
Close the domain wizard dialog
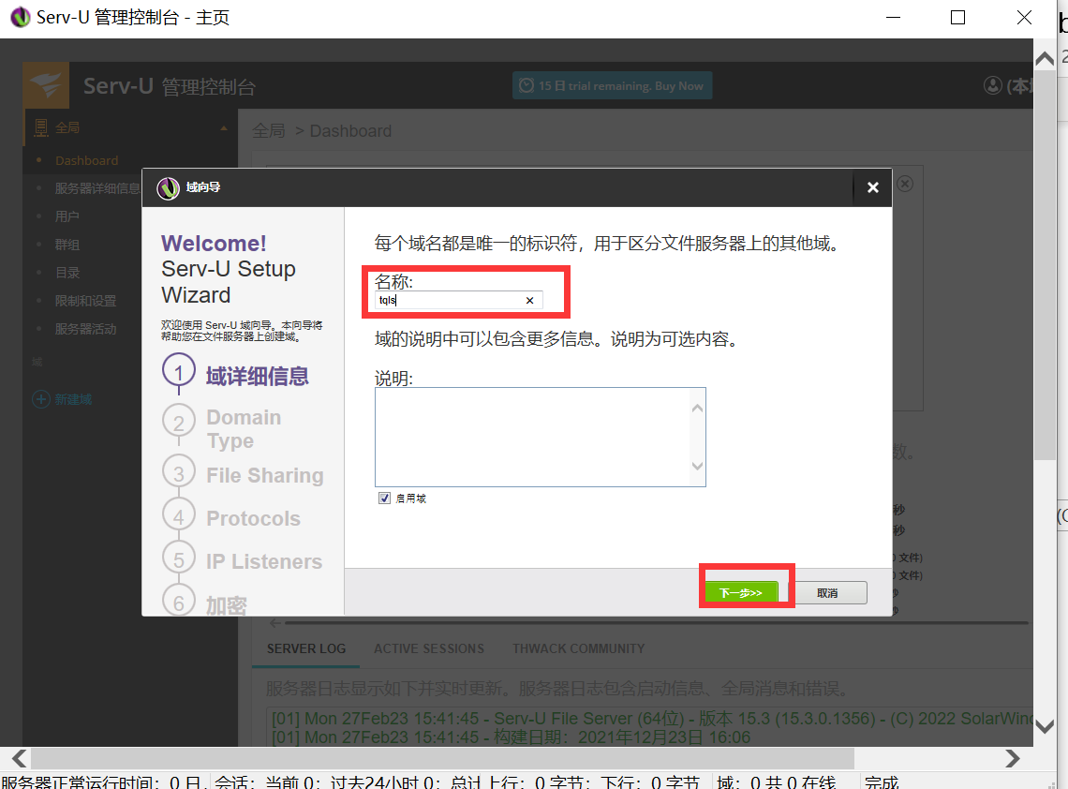(872, 187)
